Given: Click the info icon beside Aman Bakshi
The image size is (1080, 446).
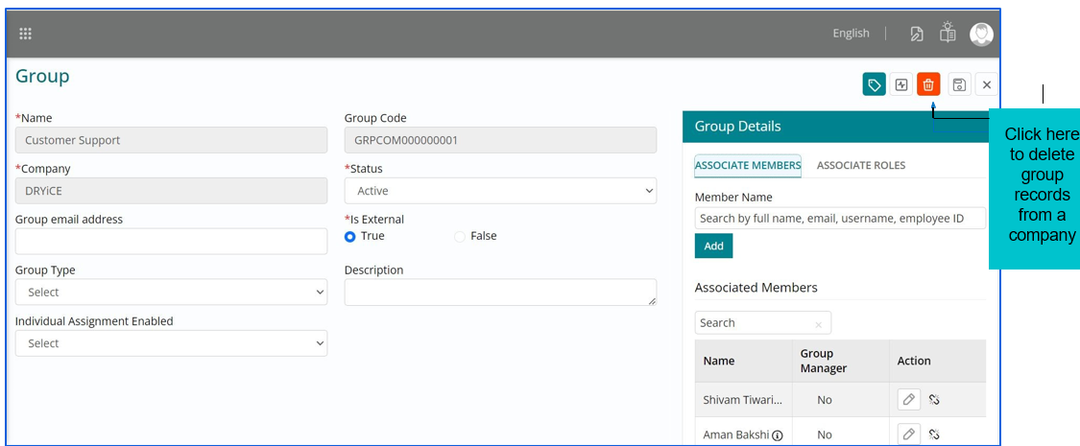Looking at the screenshot, I should pyautogui.click(x=778, y=435).
